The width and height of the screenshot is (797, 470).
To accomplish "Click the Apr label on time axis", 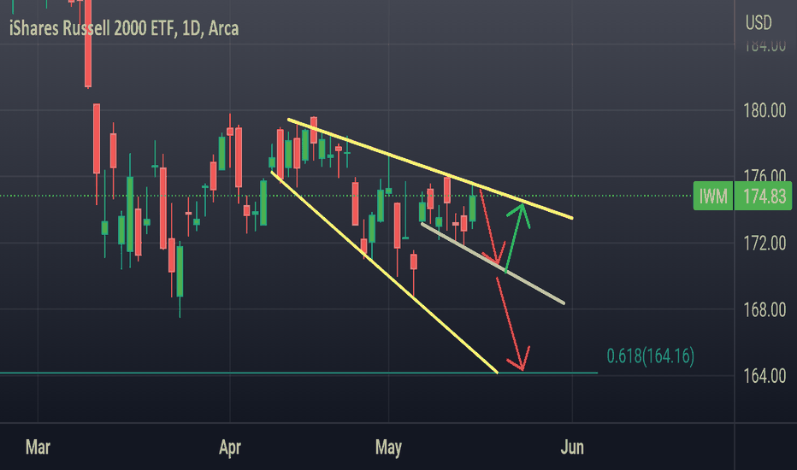I will tap(230, 448).
